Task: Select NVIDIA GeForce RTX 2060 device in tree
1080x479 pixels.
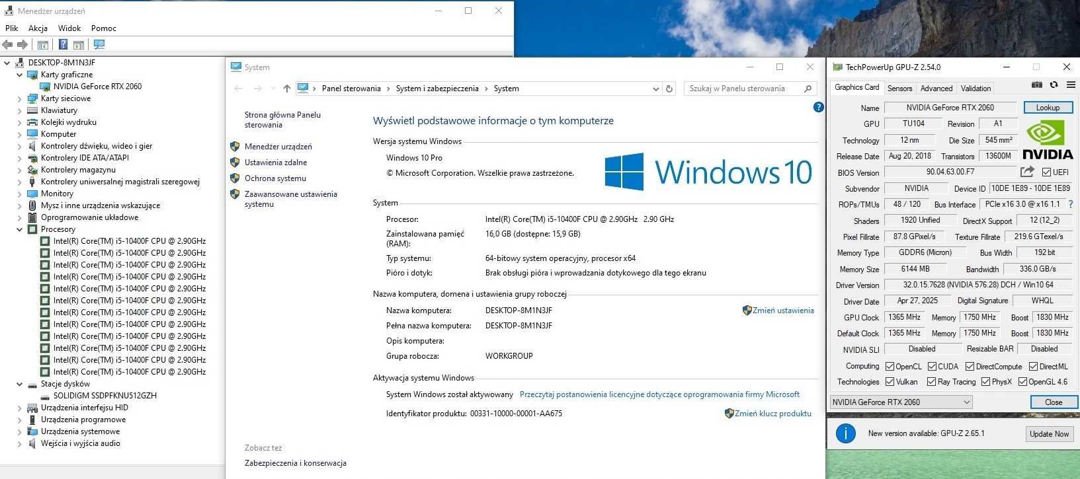Action: pyautogui.click(x=97, y=87)
